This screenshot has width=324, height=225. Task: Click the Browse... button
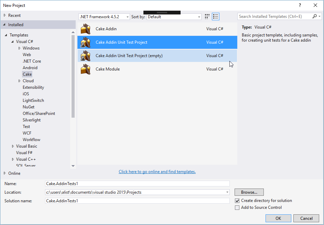pyautogui.click(x=249, y=192)
